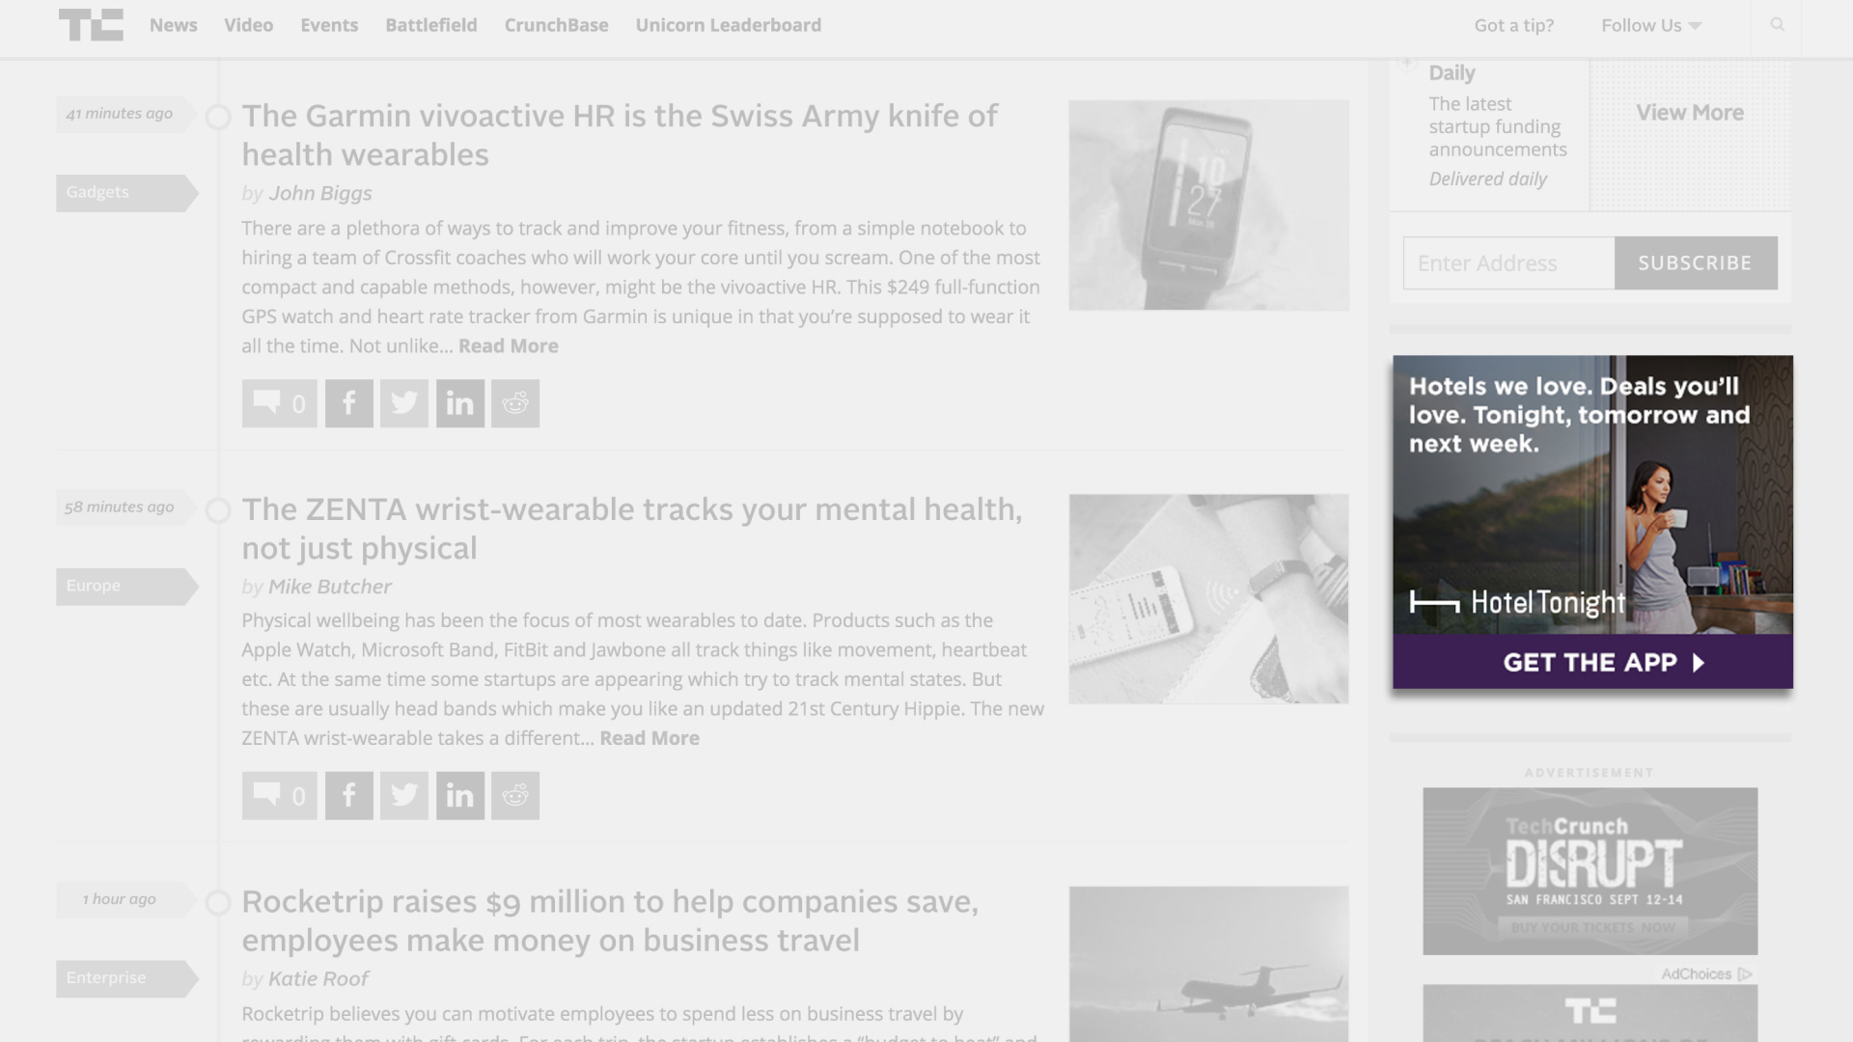This screenshot has width=1853, height=1042.
Task: Open the Garmin watch thumbnail image
Action: click(1208, 205)
